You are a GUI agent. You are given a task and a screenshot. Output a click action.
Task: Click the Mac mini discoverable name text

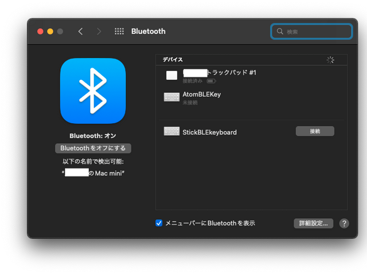tap(93, 173)
